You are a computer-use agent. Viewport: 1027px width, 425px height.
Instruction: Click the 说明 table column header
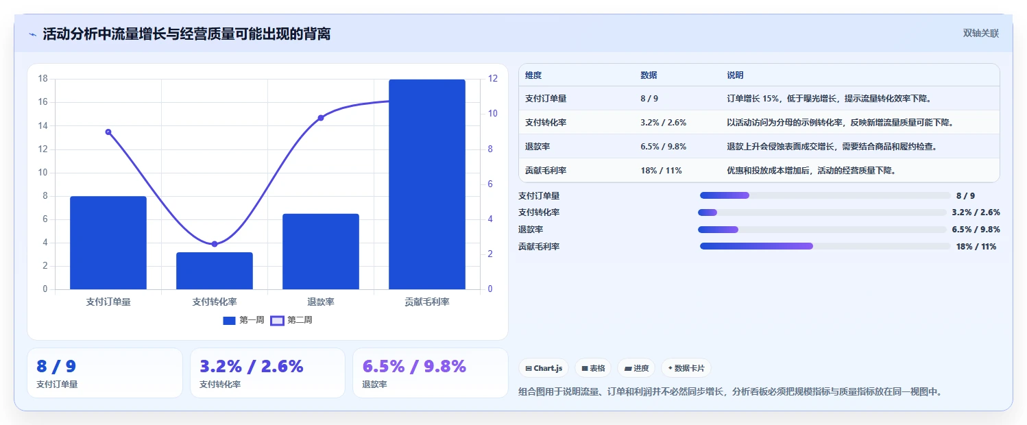pyautogui.click(x=735, y=75)
